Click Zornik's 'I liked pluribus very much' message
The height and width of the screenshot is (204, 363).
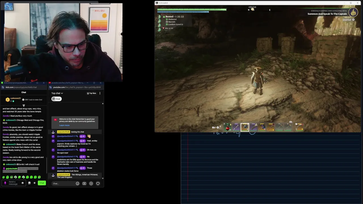[x=17, y=116]
